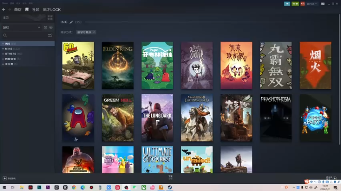Select the Super Bunny Man cover

click(x=118, y=160)
